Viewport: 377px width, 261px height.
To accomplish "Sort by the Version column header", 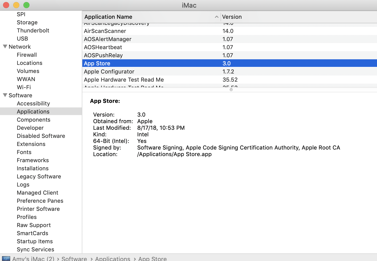I will tap(232, 17).
